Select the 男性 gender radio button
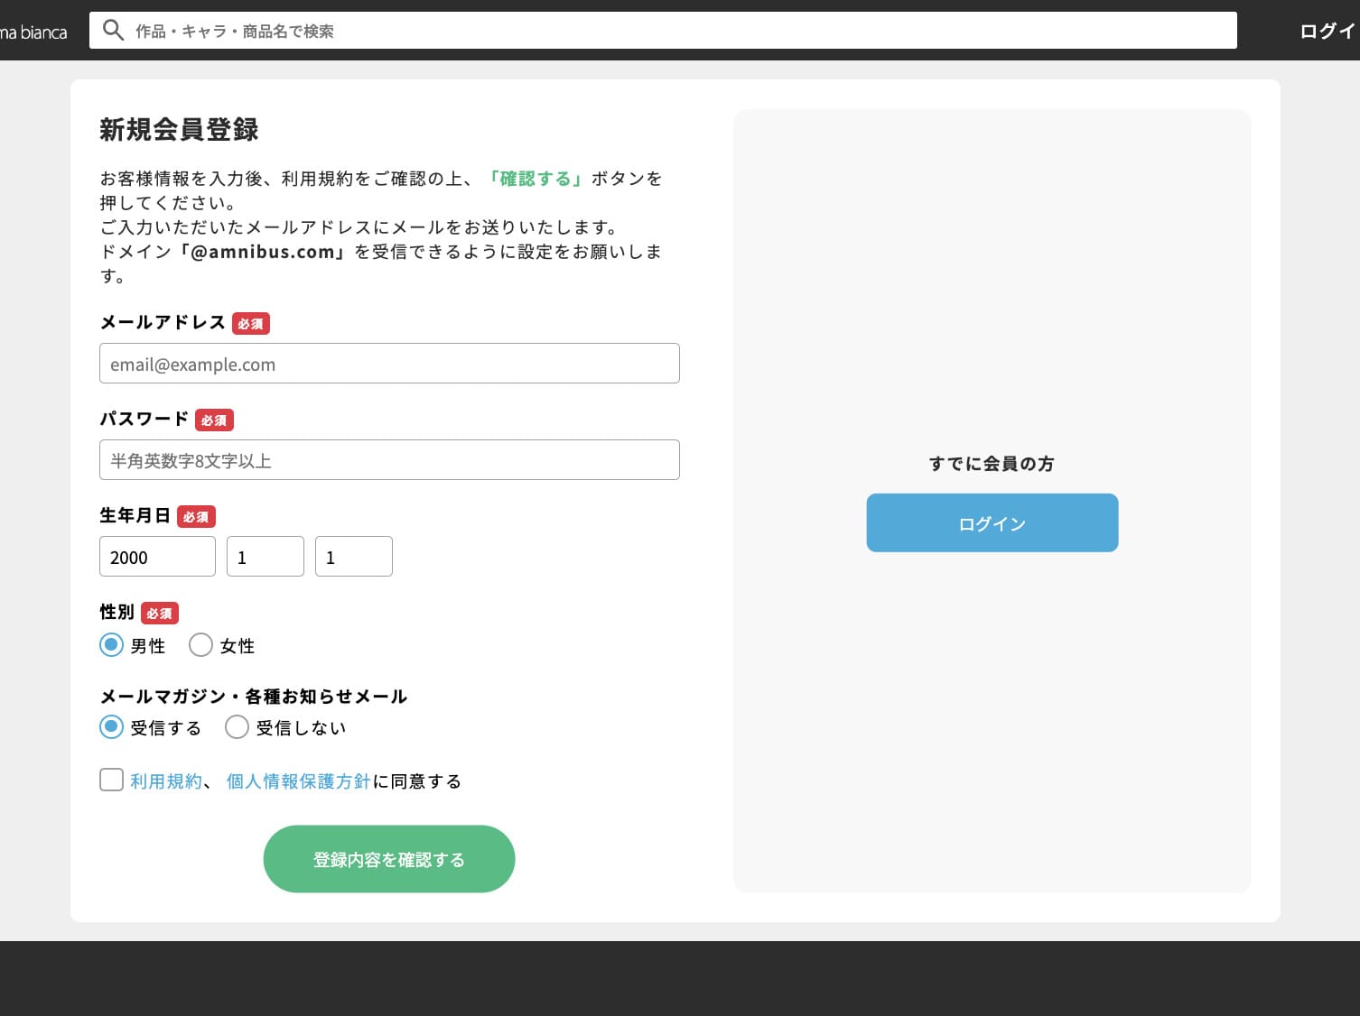The width and height of the screenshot is (1360, 1016). click(111, 644)
